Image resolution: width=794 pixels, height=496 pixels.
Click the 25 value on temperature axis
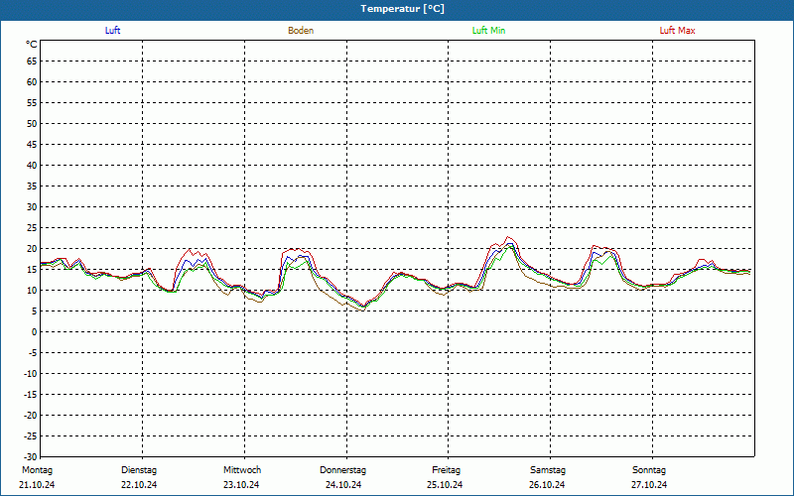click(x=32, y=228)
